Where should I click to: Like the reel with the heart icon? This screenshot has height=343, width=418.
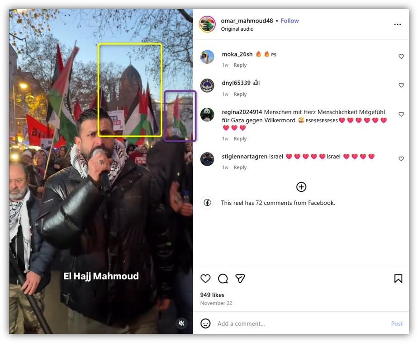click(205, 278)
